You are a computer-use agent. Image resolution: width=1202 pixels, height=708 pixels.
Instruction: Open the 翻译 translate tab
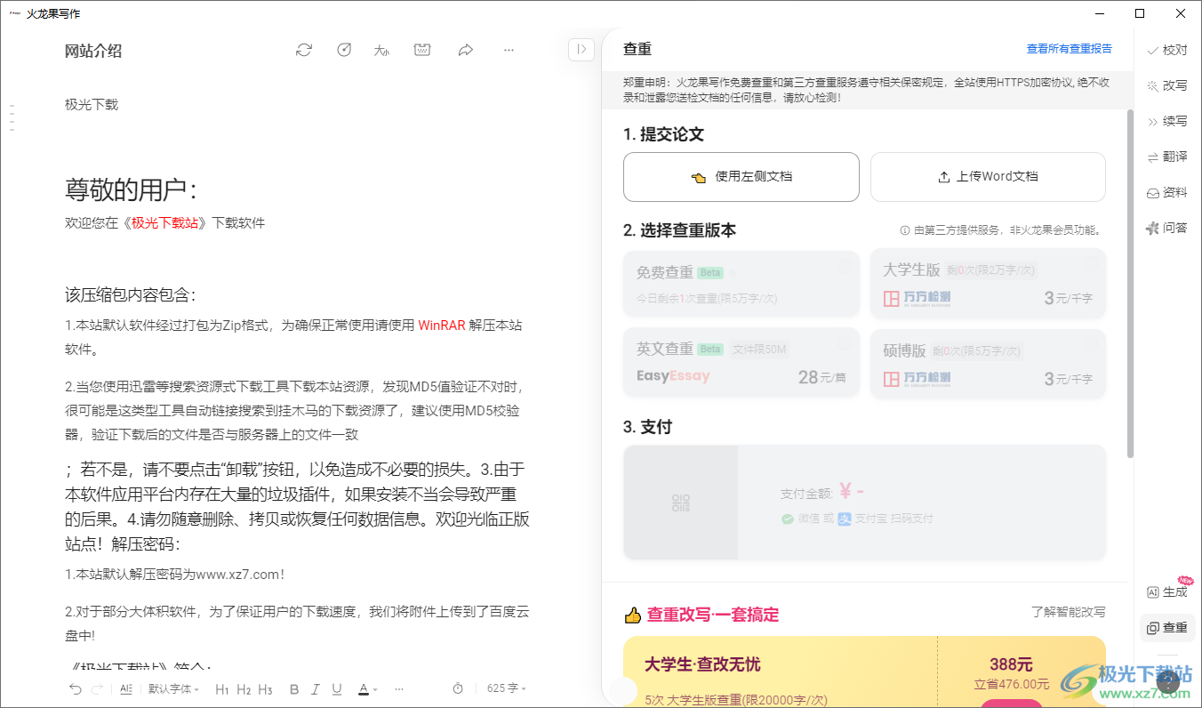1167,157
